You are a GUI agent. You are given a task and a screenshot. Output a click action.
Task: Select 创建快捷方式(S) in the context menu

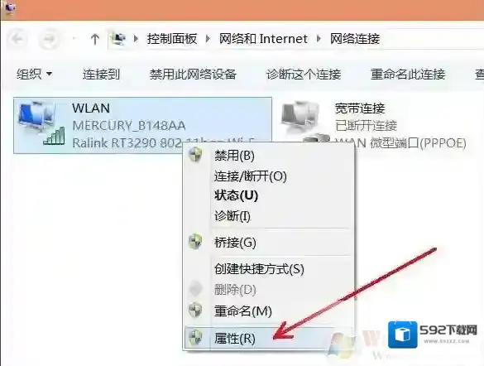[x=259, y=269]
